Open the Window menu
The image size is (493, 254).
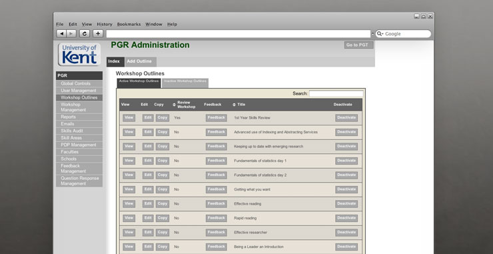pos(154,24)
